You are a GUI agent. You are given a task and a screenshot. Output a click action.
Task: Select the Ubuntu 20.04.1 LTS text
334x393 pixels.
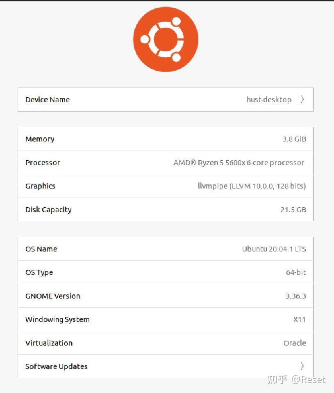(274, 249)
